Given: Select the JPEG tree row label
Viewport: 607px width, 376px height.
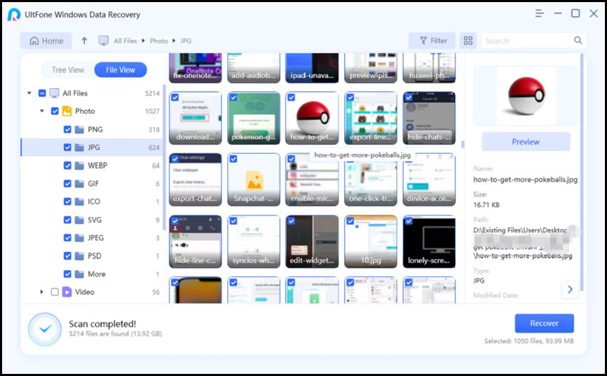Looking at the screenshot, I should pos(95,237).
